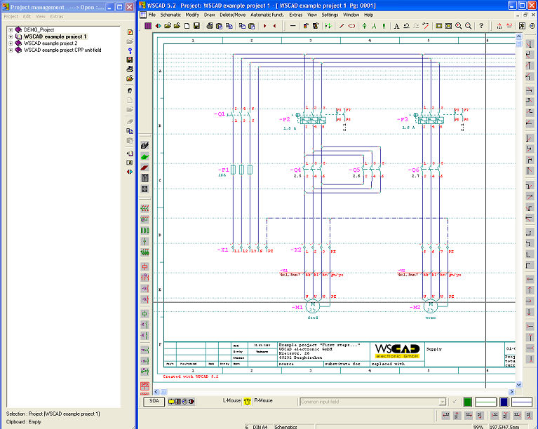Screen dimensions: 538x429
Task: Click the red symbol library icon on left
Action: click(144, 168)
